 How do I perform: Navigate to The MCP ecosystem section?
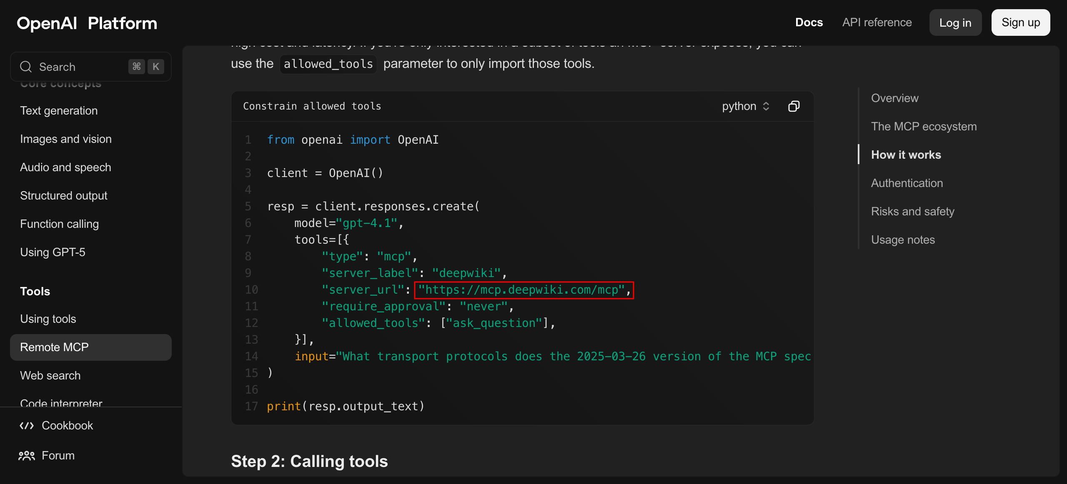924,126
